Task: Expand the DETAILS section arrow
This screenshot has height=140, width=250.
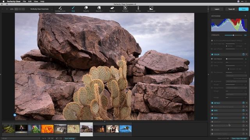Action: pyautogui.click(x=246, y=103)
